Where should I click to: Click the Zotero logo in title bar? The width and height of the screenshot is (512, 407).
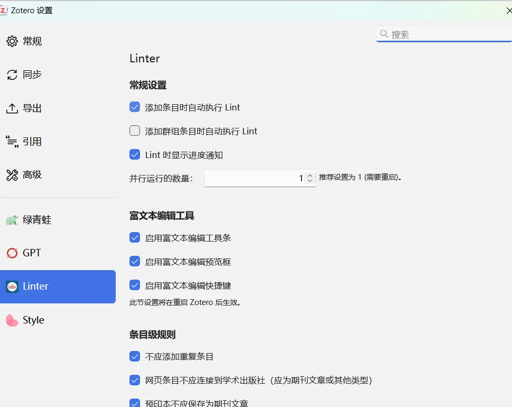[3, 11]
